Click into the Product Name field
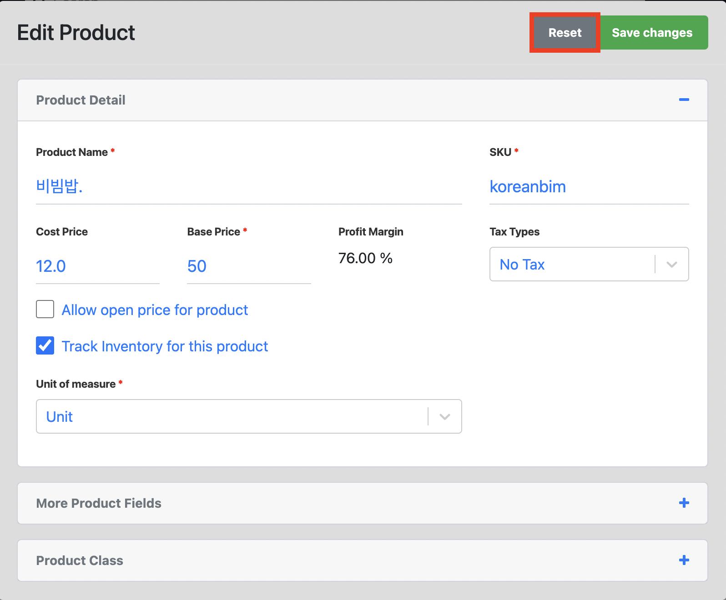 click(248, 186)
